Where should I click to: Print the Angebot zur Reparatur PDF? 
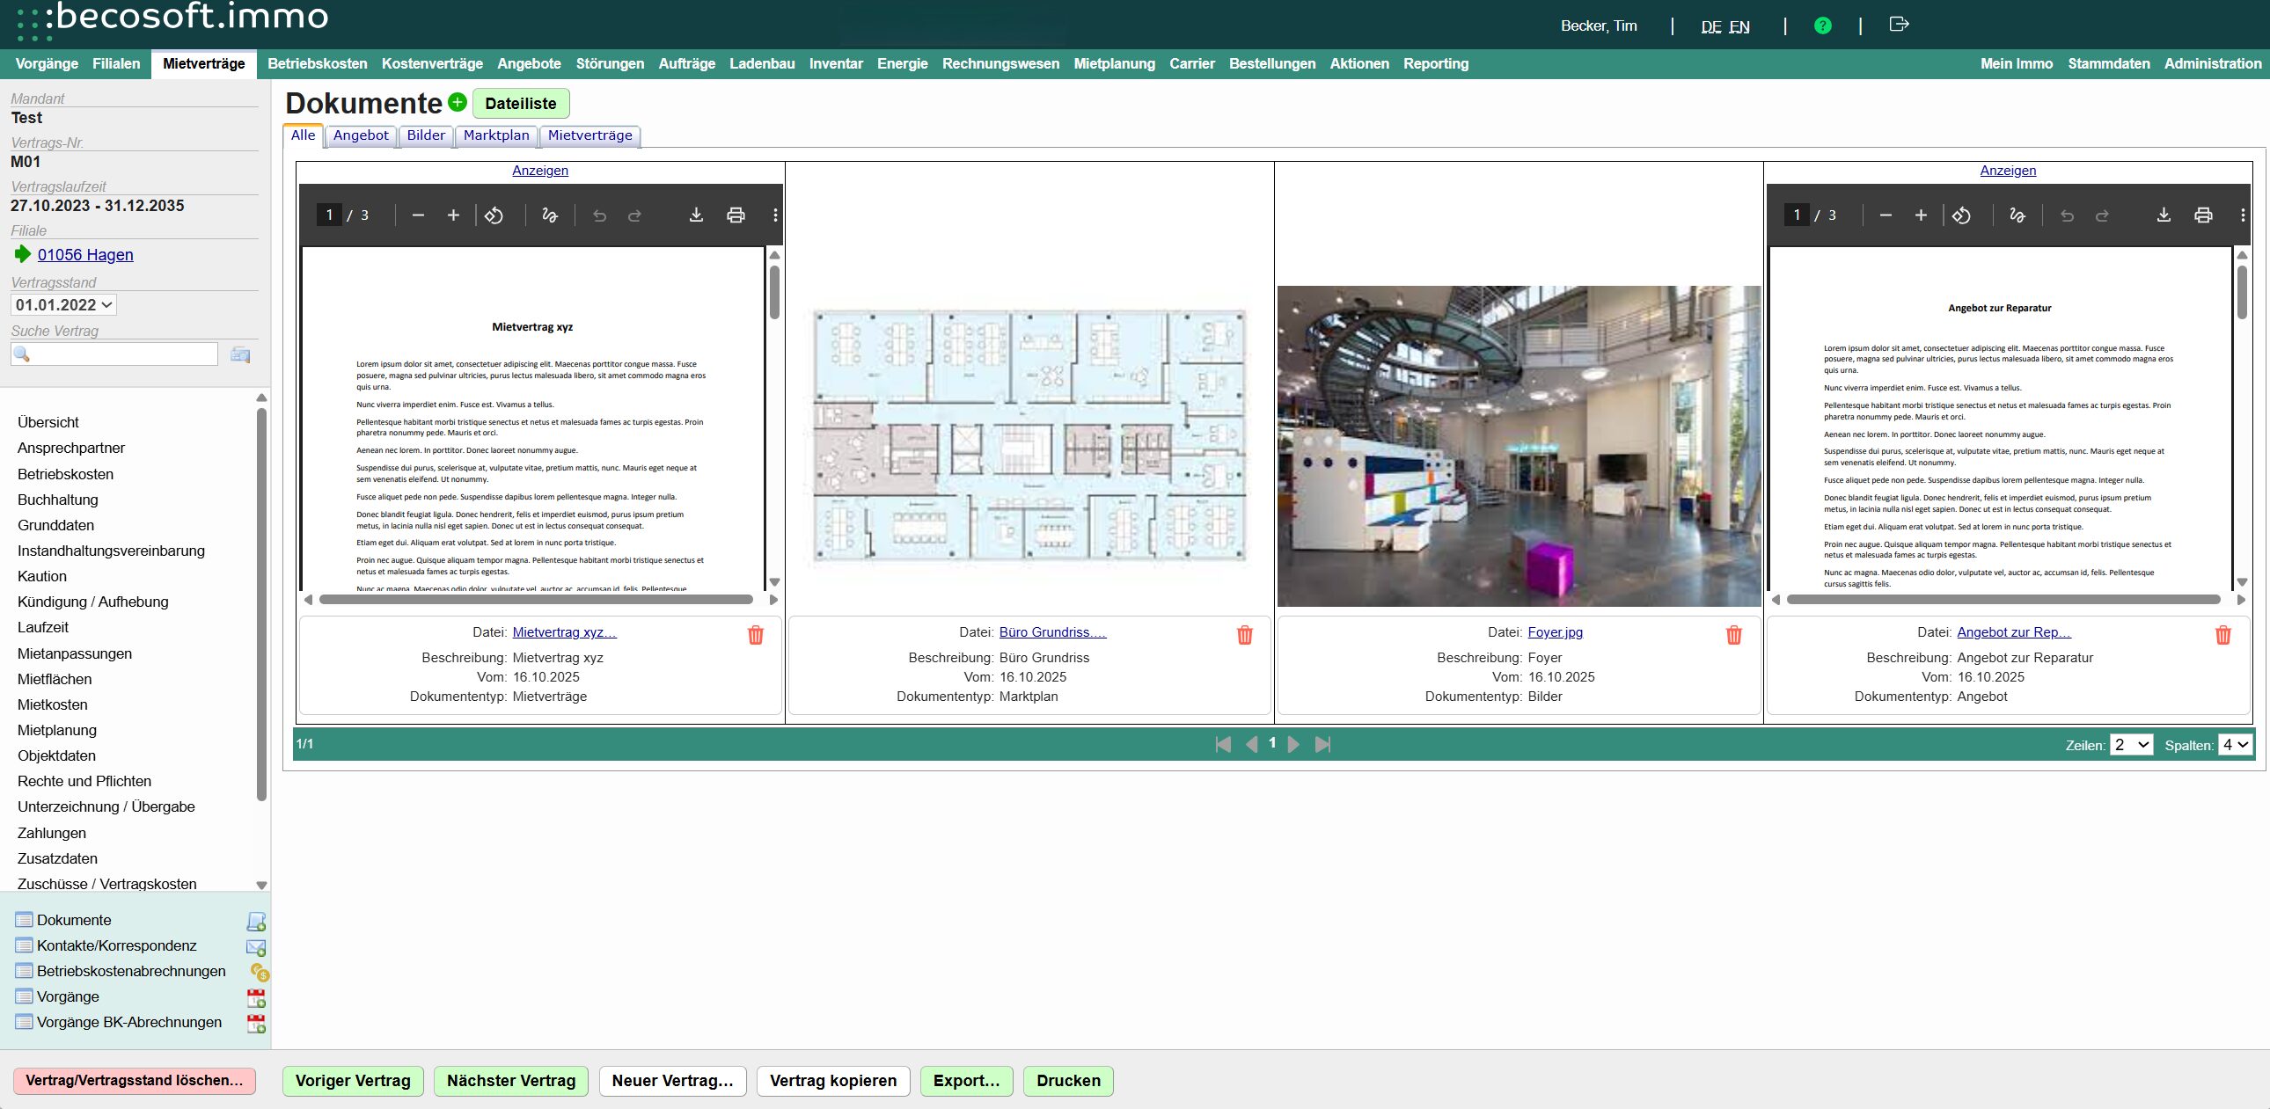coord(2202,215)
